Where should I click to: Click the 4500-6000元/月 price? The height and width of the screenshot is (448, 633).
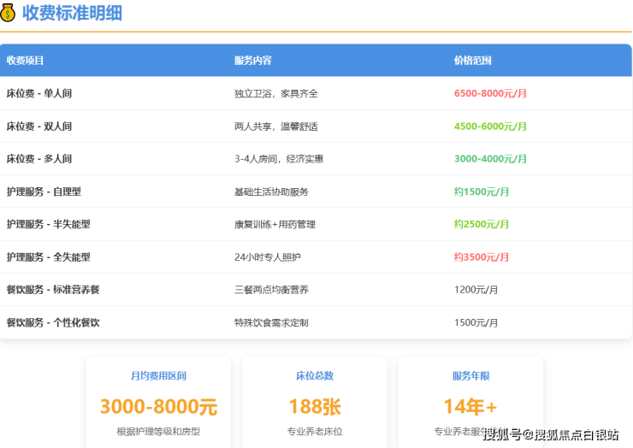click(x=490, y=127)
